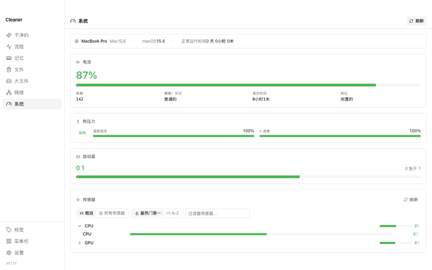Image resolution: width=432 pixels, height=270 pixels.
Task: Click the refresh icon in top-right 刷新
Action: (x=411, y=21)
